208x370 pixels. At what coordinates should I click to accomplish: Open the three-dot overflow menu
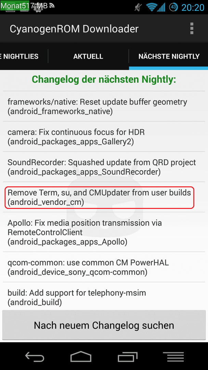[192, 28]
